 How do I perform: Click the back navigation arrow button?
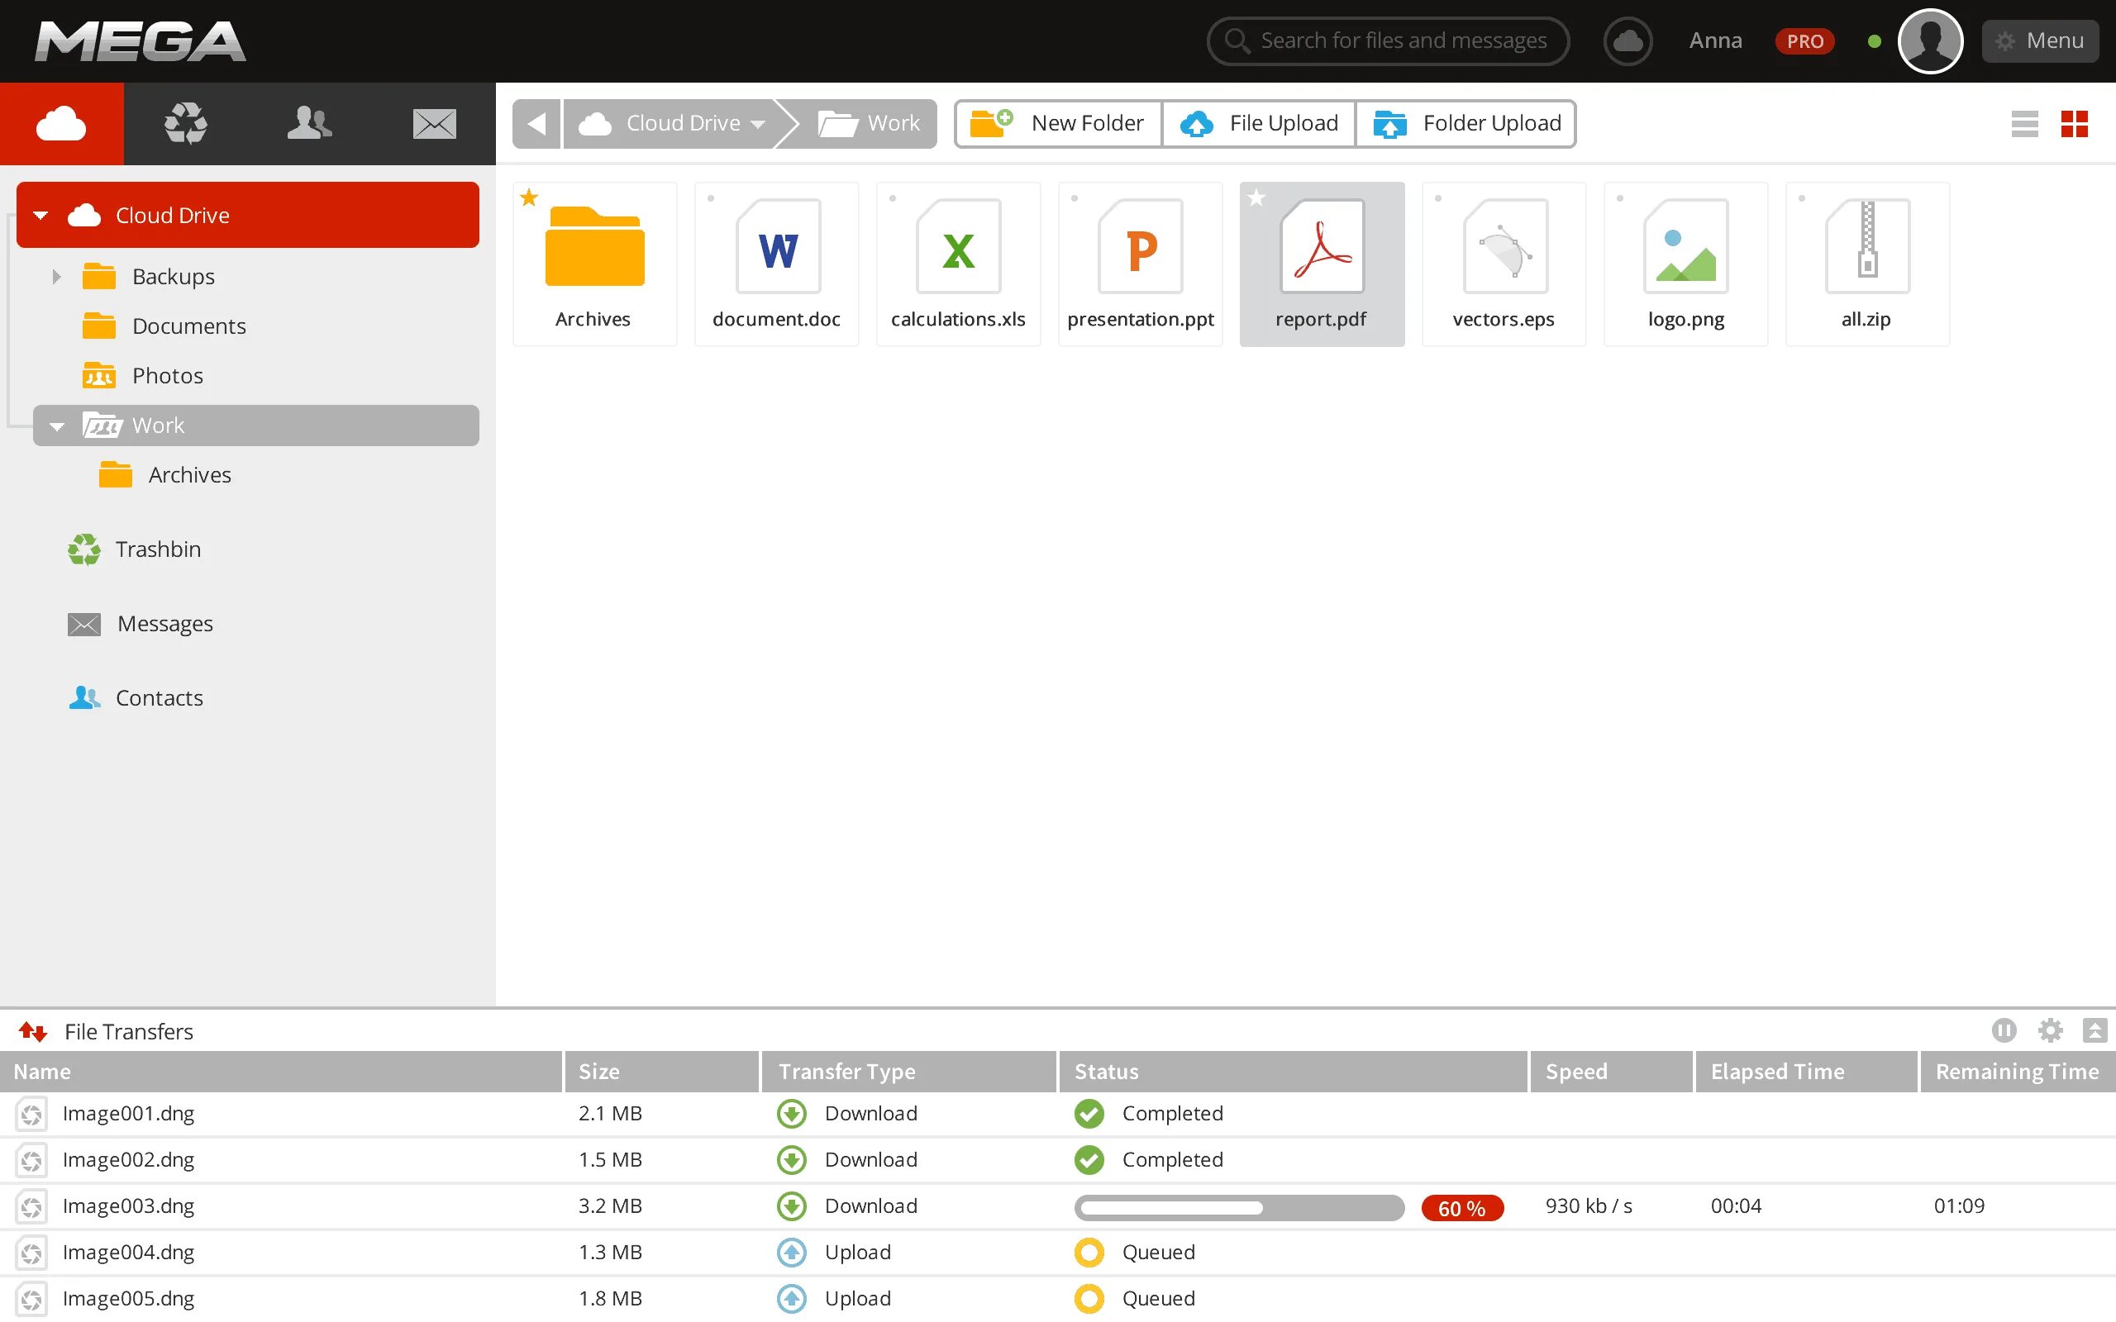coord(536,123)
